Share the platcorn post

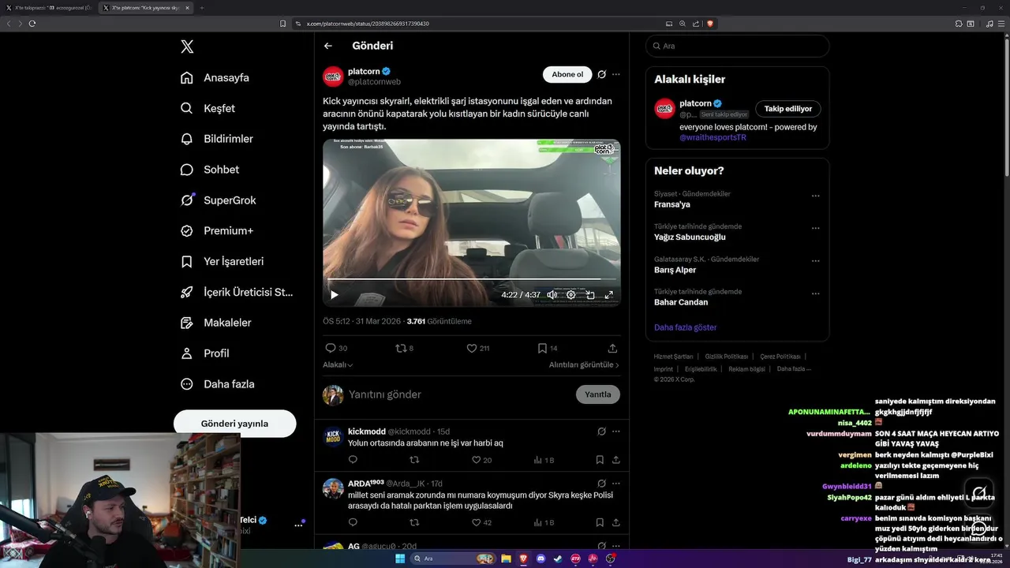[612, 348]
